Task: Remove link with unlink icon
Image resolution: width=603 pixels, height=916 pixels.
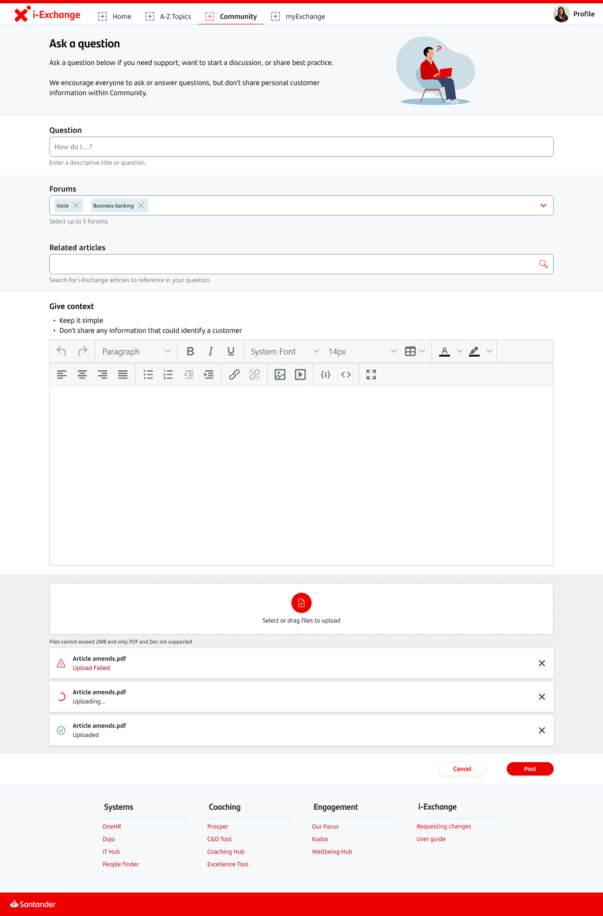Action: pyautogui.click(x=255, y=374)
